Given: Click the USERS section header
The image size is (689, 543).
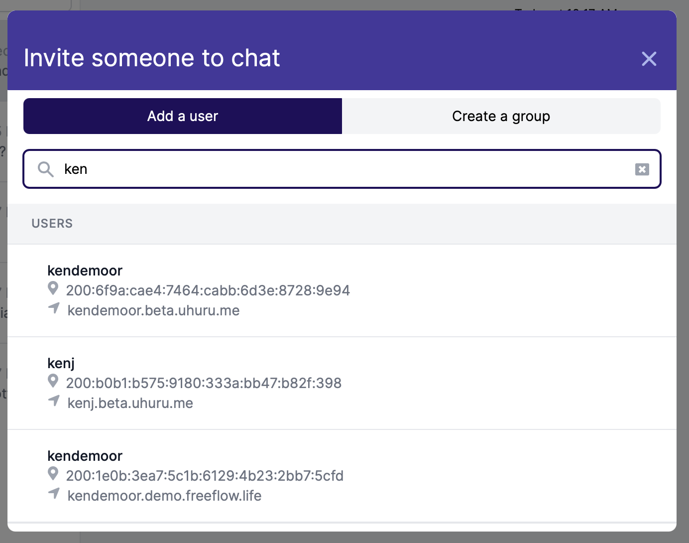Looking at the screenshot, I should (52, 223).
